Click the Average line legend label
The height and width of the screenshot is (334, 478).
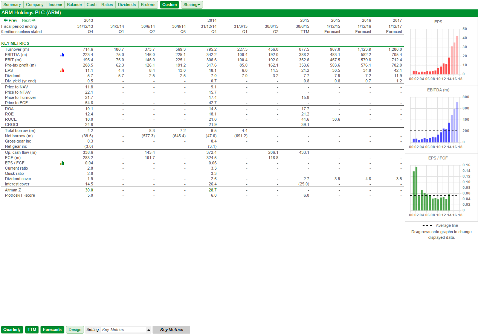pos(447,225)
